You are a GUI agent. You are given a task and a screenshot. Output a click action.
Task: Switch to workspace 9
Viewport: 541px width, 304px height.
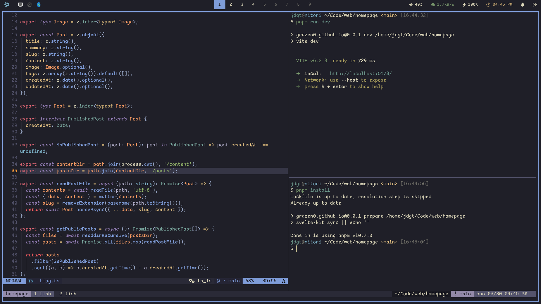coord(310,5)
